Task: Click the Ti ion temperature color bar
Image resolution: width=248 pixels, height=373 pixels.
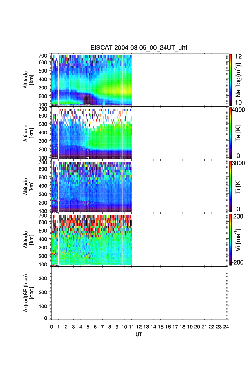Action: point(231,186)
